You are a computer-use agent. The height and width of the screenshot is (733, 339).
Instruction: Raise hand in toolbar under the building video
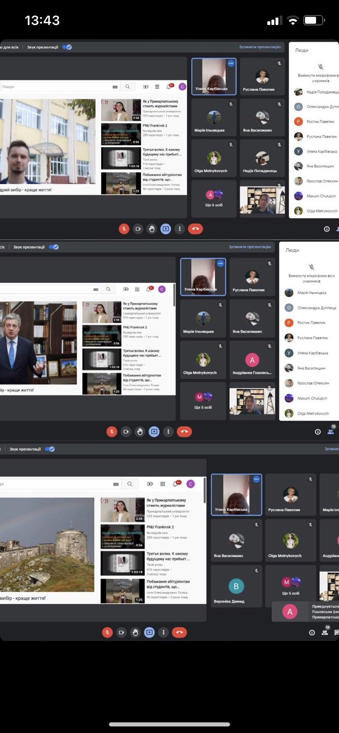click(x=152, y=229)
